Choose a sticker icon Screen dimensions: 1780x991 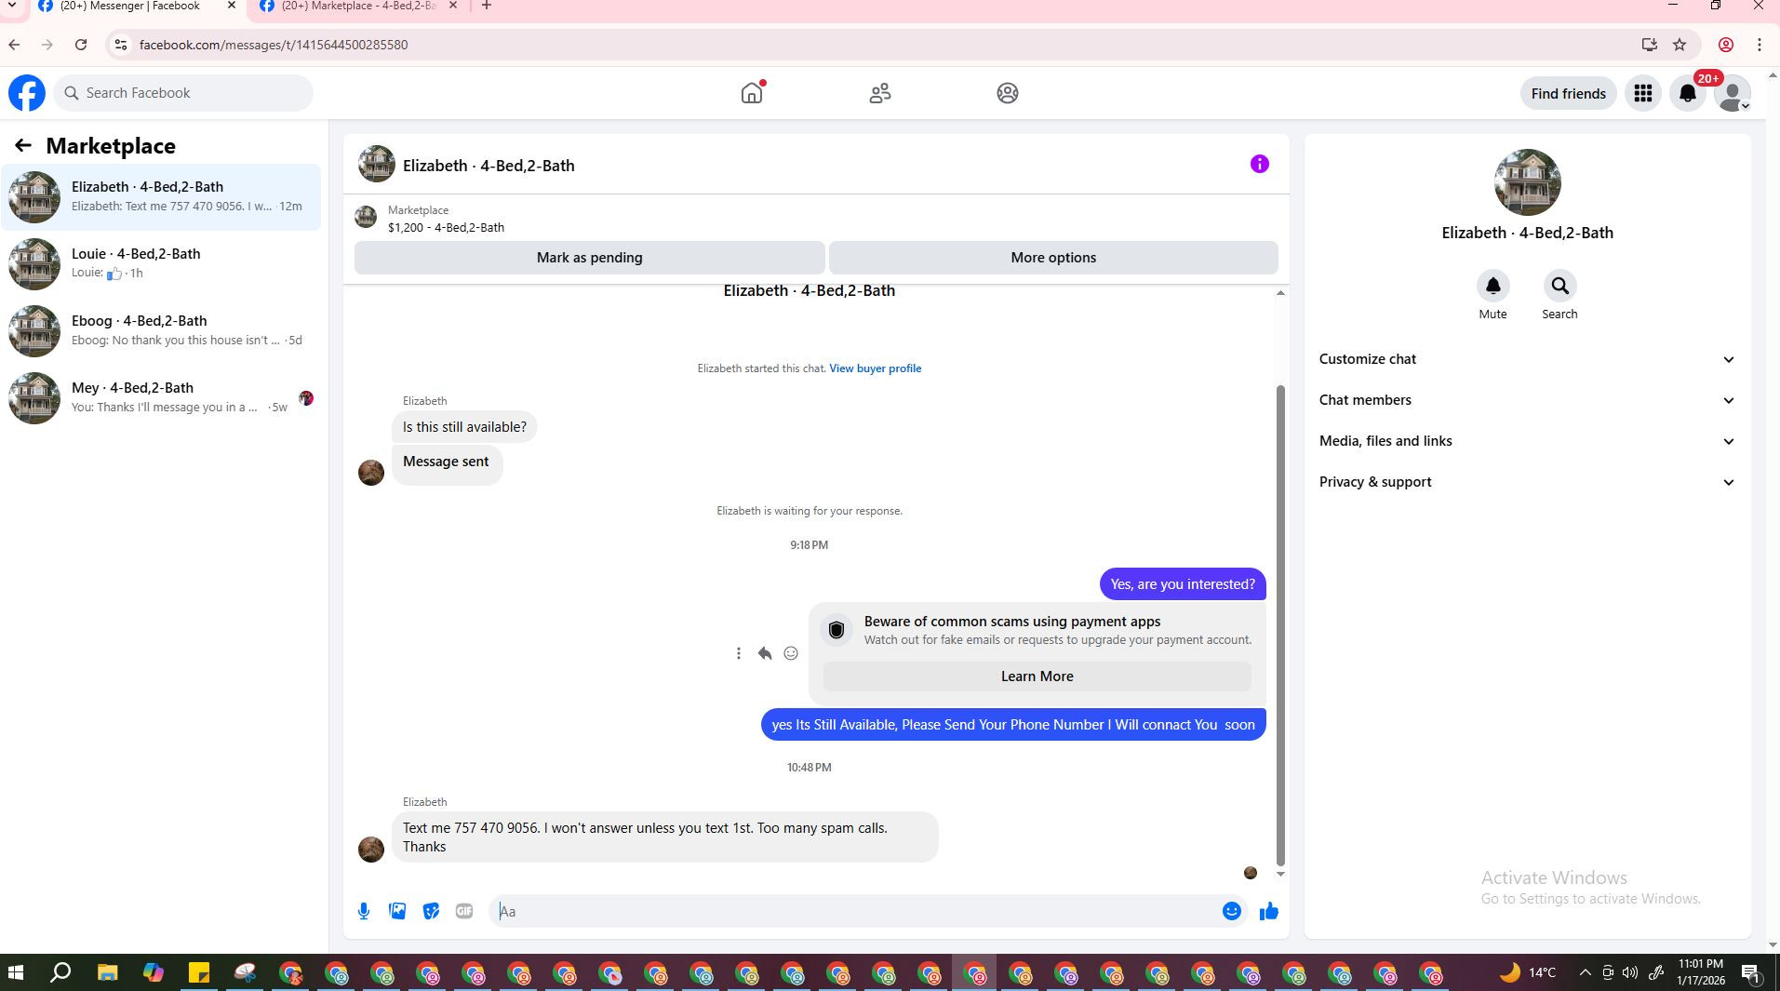[x=431, y=912]
